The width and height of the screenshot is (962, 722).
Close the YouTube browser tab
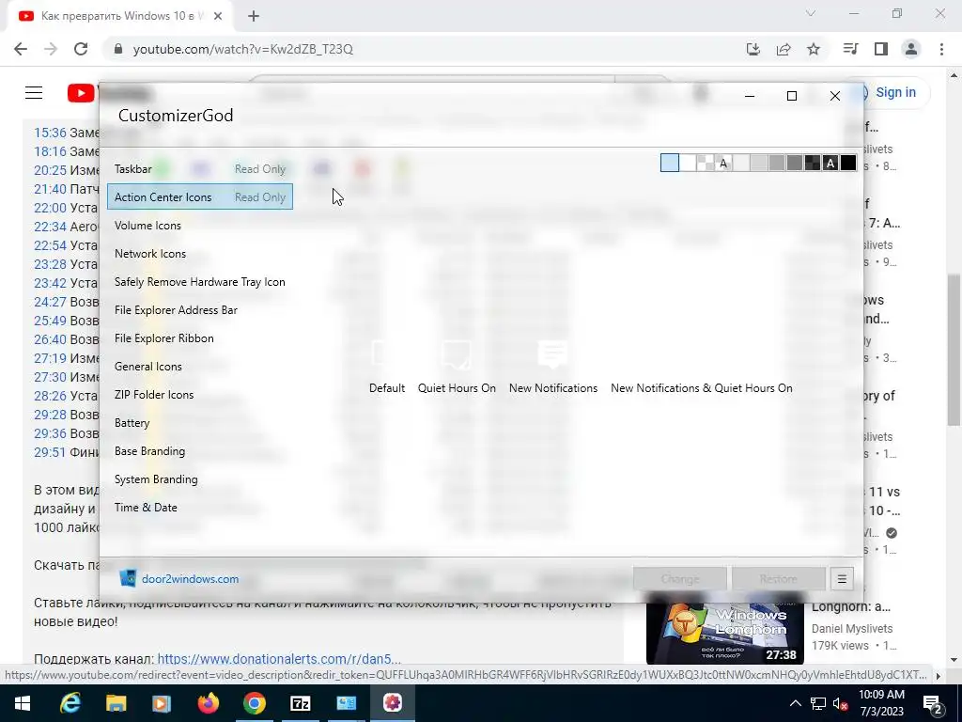click(218, 16)
